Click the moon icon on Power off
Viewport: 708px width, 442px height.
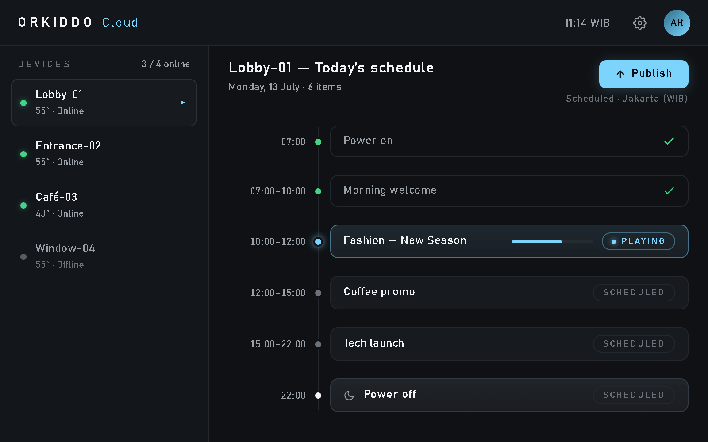349,395
